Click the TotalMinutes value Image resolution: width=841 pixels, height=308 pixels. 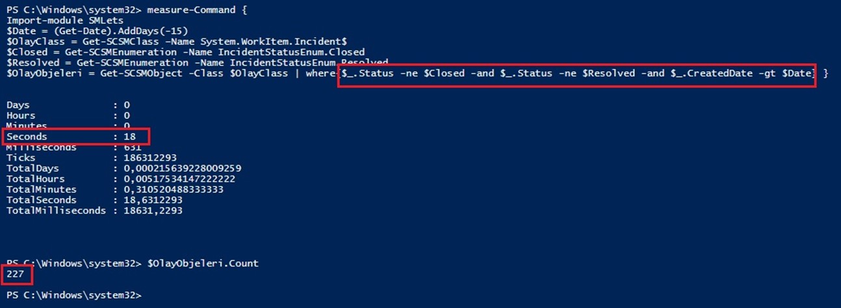click(168, 189)
